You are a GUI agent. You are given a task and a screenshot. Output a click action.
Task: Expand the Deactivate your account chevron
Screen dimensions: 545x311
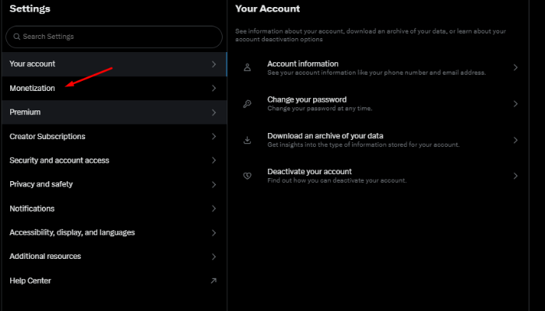(x=515, y=176)
